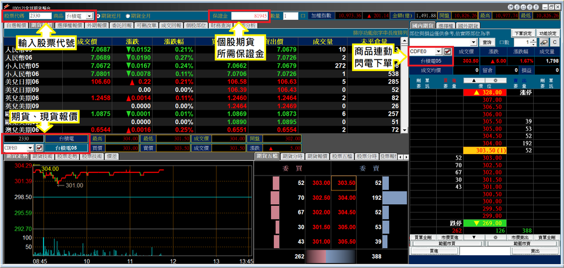Click the 賣單全刪 button
Image resolution: width=564 pixels, height=268 pixels.
[546, 238]
